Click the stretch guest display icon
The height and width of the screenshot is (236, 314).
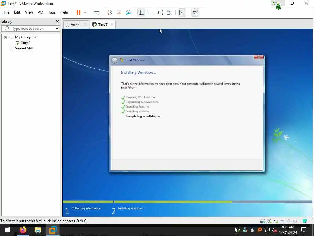tap(195, 12)
